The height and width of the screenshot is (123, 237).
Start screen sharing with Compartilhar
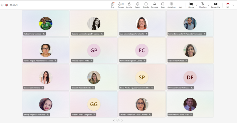[216, 5]
